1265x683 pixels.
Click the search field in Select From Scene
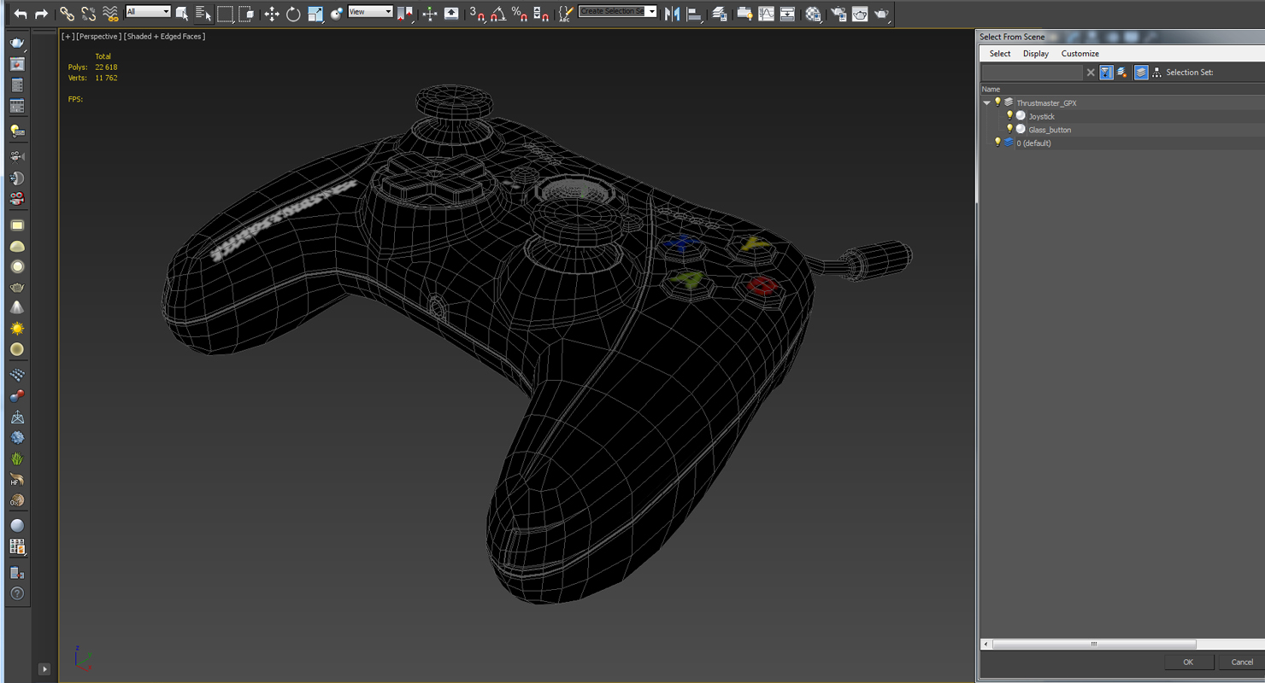tap(1032, 73)
